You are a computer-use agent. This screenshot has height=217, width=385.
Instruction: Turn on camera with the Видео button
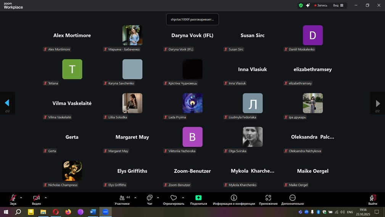point(36,199)
